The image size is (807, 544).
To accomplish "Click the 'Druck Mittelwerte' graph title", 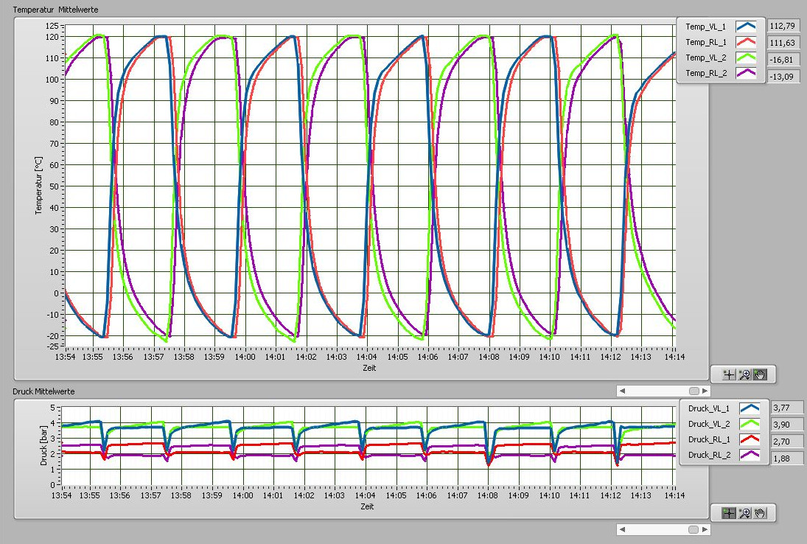I will point(43,391).
